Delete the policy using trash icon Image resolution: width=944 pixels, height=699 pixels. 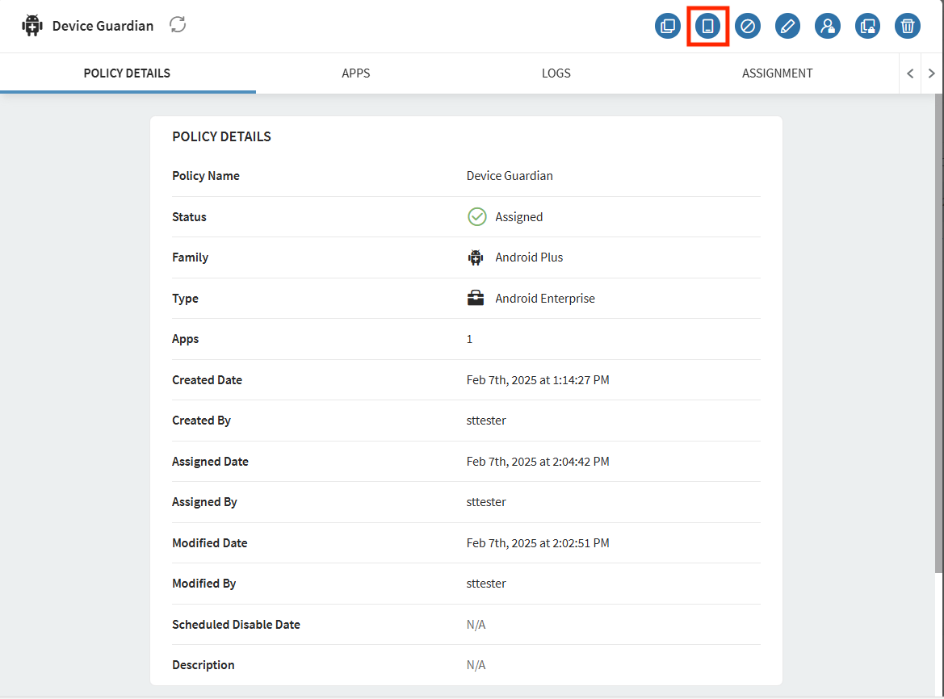(x=908, y=26)
